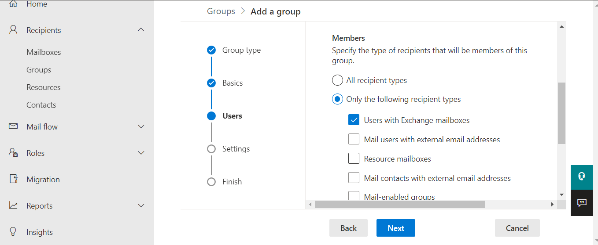Enable the Resource mailboxes checkbox
The image size is (598, 245).
tap(354, 159)
